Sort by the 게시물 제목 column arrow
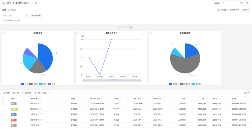 [x=41, y=99]
